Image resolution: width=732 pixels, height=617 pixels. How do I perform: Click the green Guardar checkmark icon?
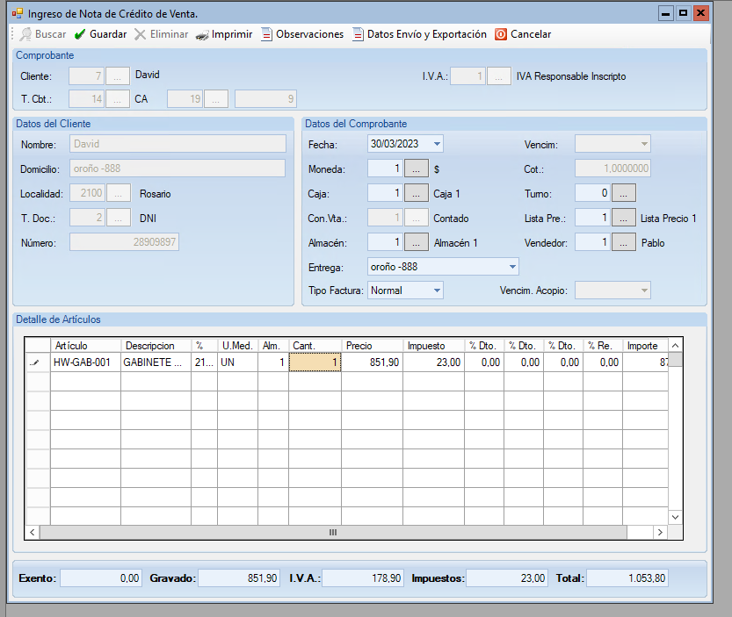(x=80, y=34)
